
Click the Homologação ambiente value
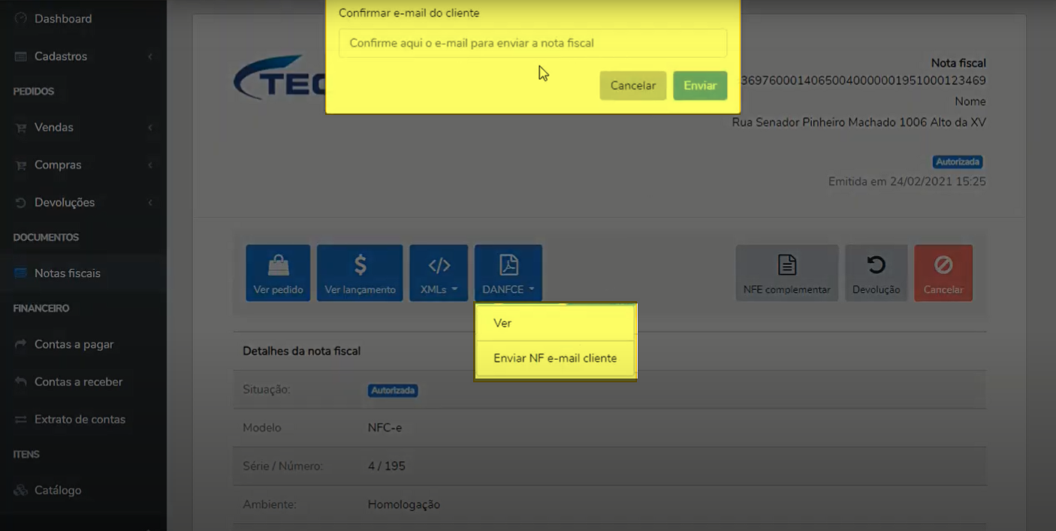[404, 505]
